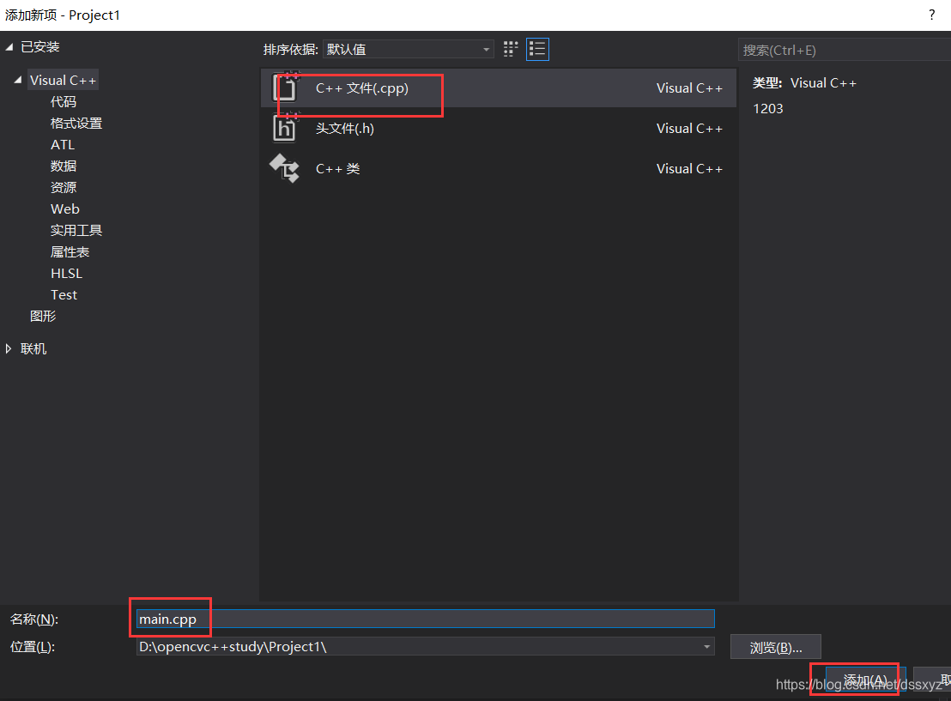Click the 已安装 label

(x=40, y=46)
